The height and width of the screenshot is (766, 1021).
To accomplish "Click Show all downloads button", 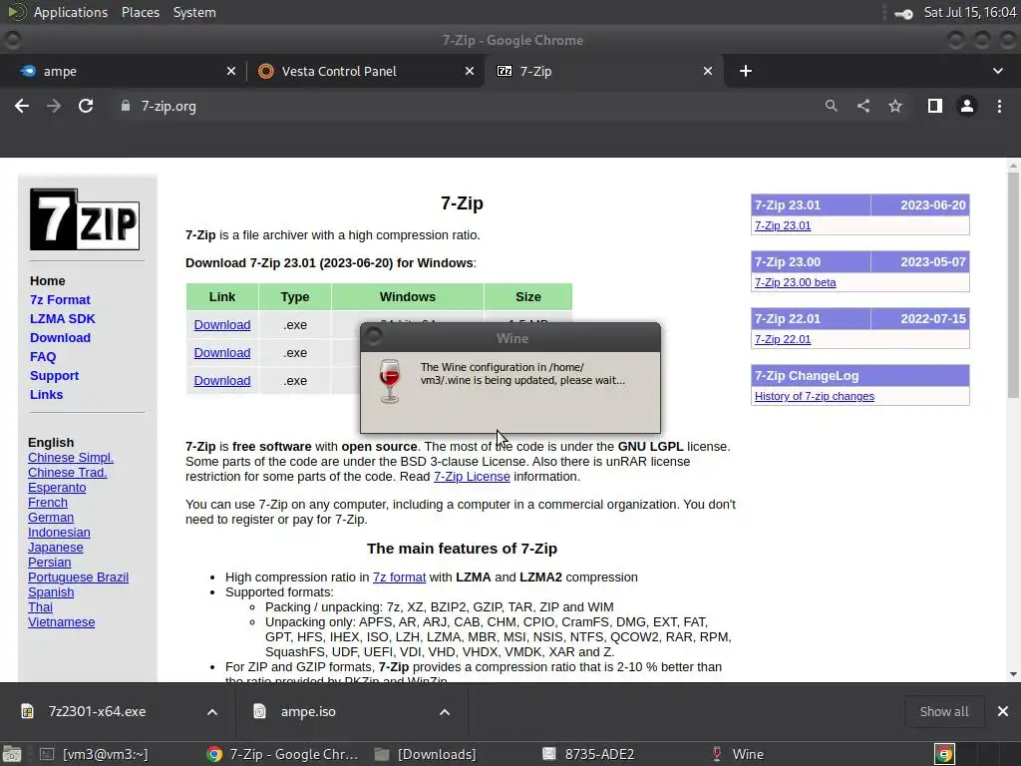I will (x=943, y=711).
